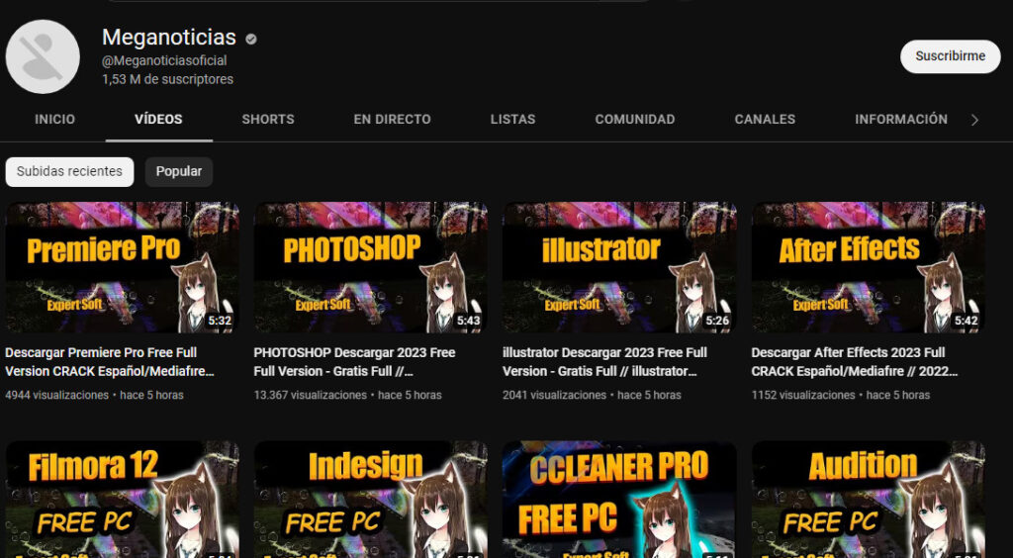Screen dimensions: 1013x558
Task: Open the CCLEANER PRO video thumbnail
Action: (619, 499)
